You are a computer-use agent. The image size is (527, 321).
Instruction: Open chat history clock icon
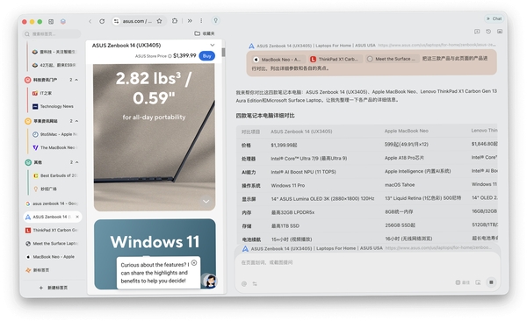[x=488, y=32]
